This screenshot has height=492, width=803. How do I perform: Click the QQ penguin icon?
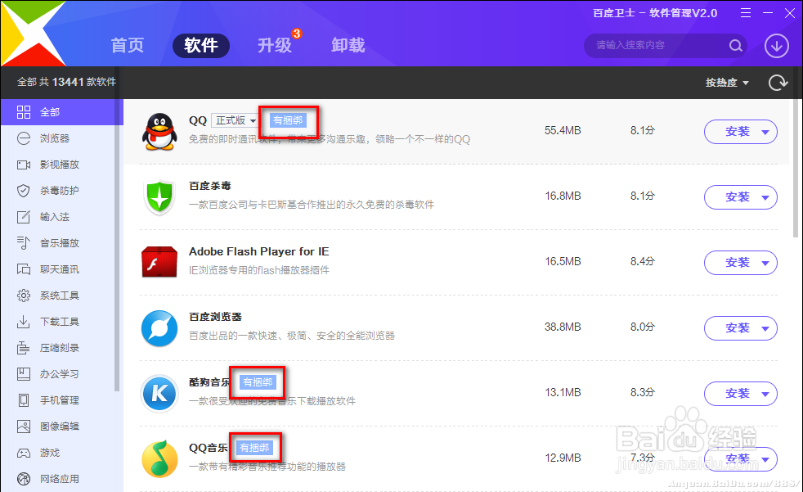[x=159, y=132]
